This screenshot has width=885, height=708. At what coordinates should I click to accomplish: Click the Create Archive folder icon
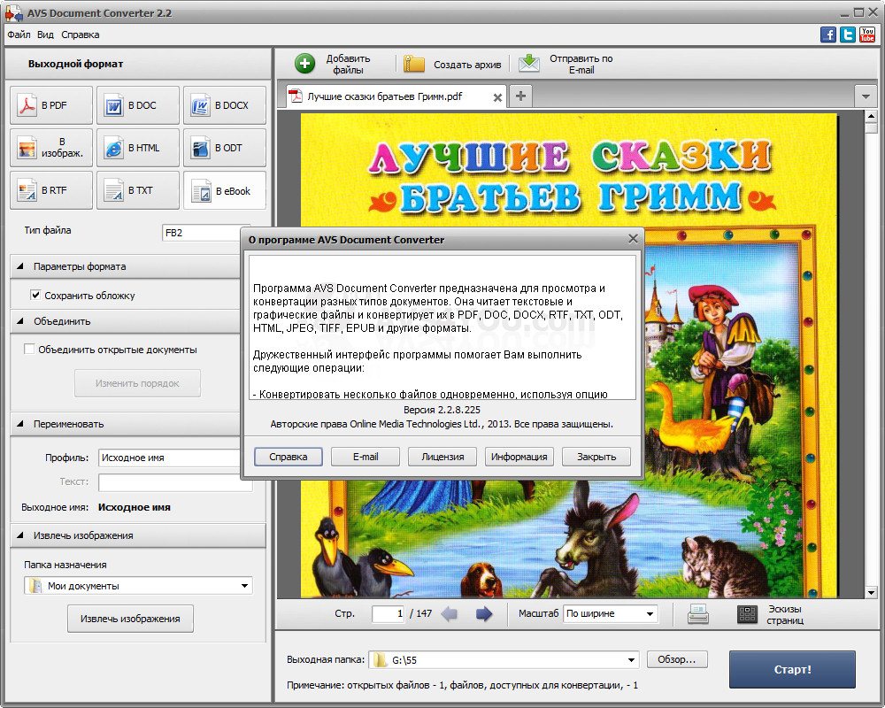[x=414, y=64]
